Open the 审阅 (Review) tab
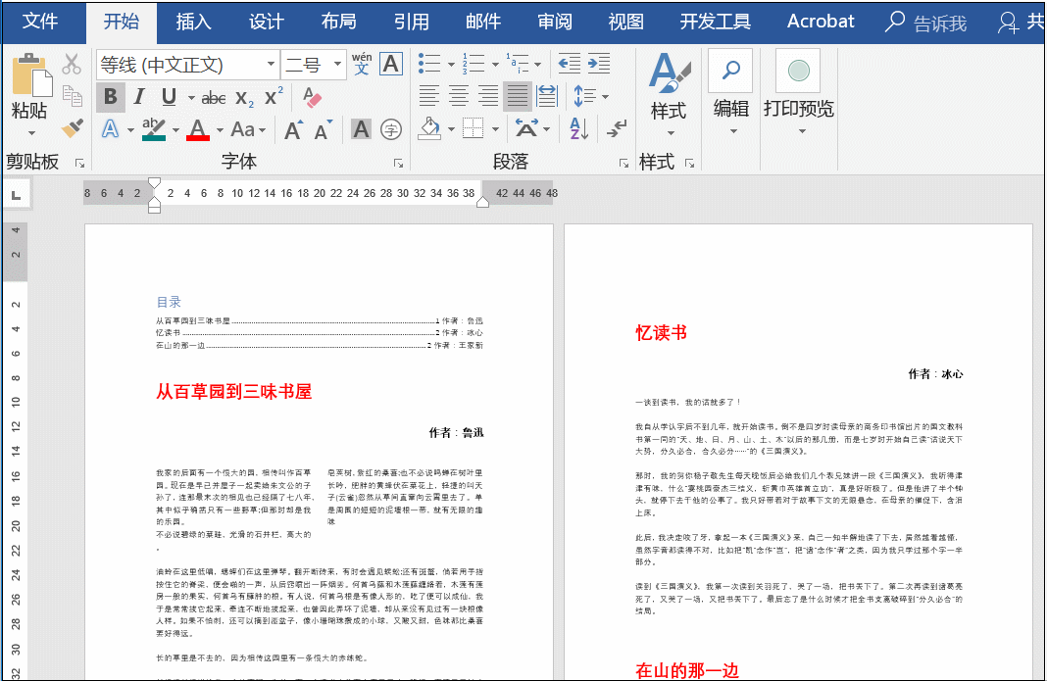 (554, 22)
